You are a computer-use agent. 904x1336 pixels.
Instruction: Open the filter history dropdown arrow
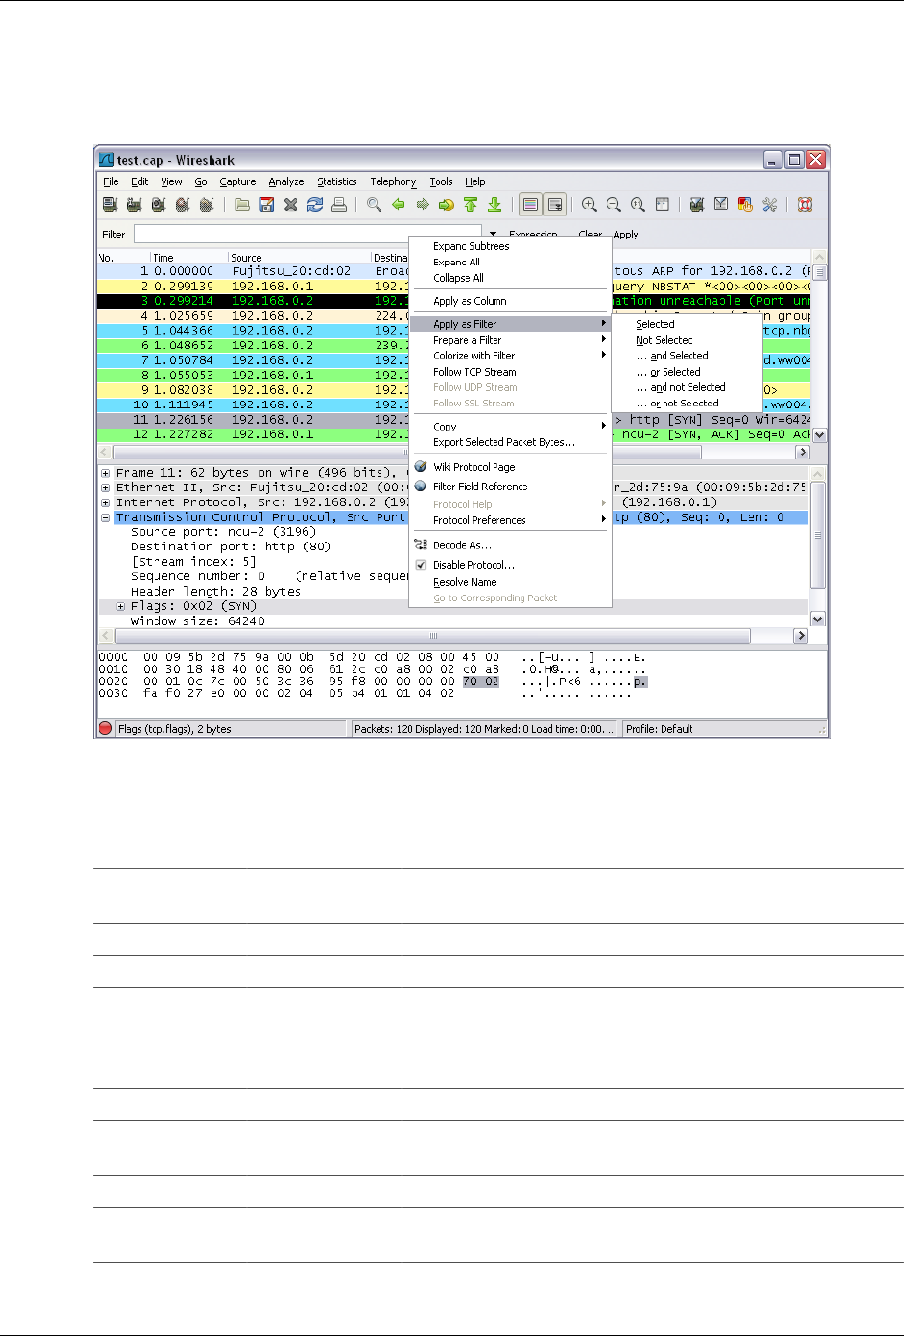click(493, 235)
